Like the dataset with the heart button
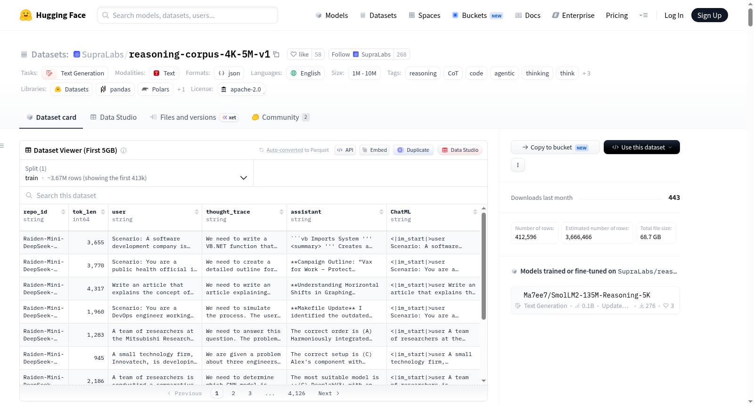The image size is (754, 406). pyautogui.click(x=299, y=54)
